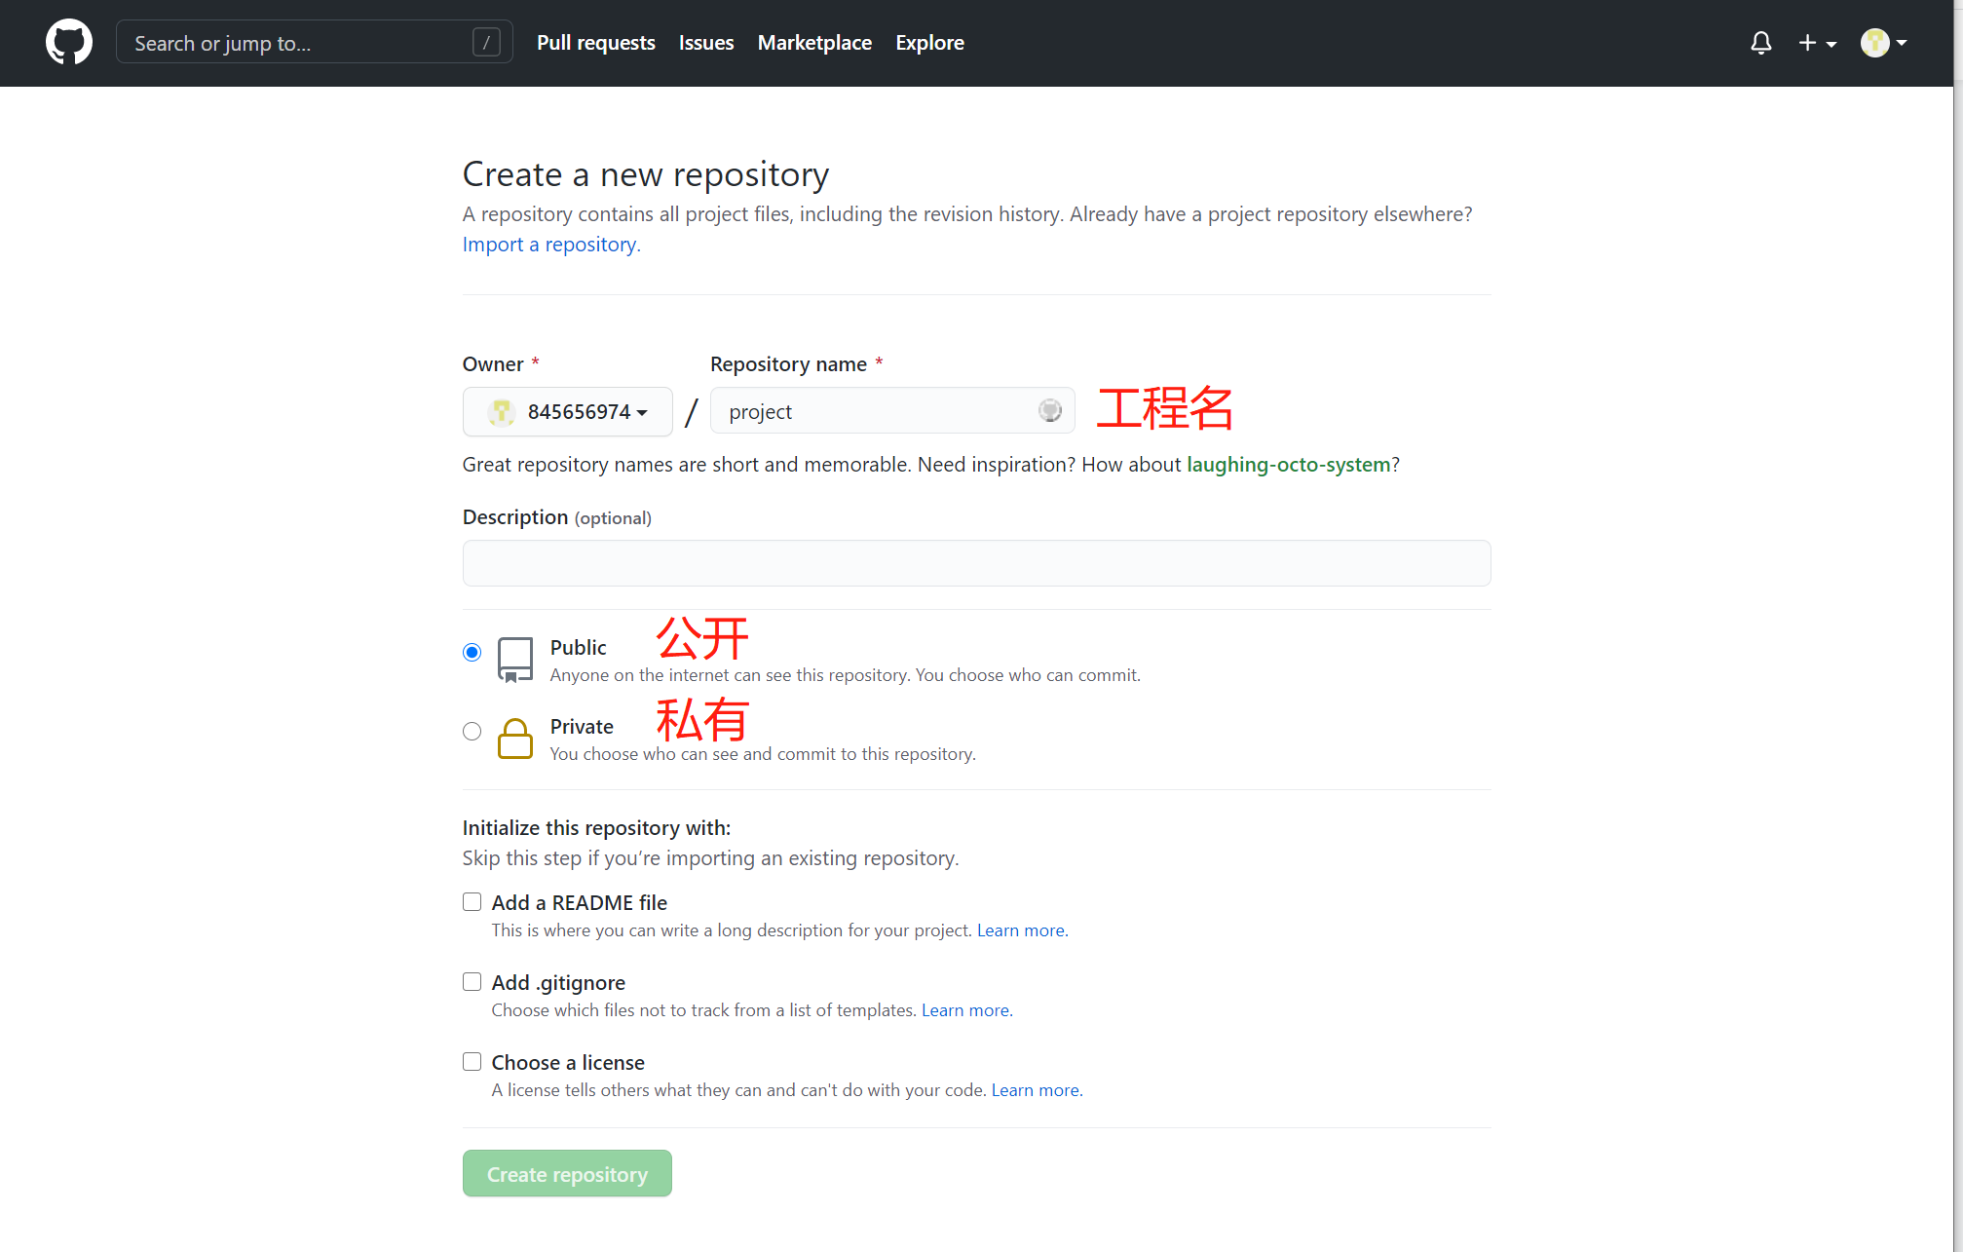The image size is (1963, 1252).
Task: Open Marketplace from top navigation
Action: (814, 43)
